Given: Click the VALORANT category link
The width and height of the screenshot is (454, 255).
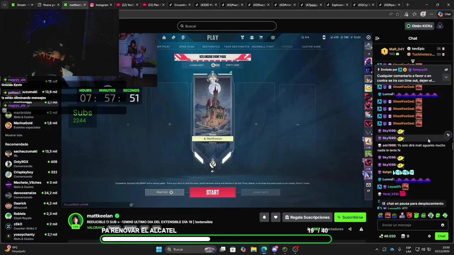Looking at the screenshot, I should (x=96, y=227).
